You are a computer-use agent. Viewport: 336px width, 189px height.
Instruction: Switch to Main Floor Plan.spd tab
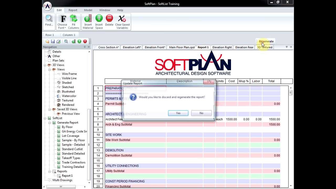point(182,47)
